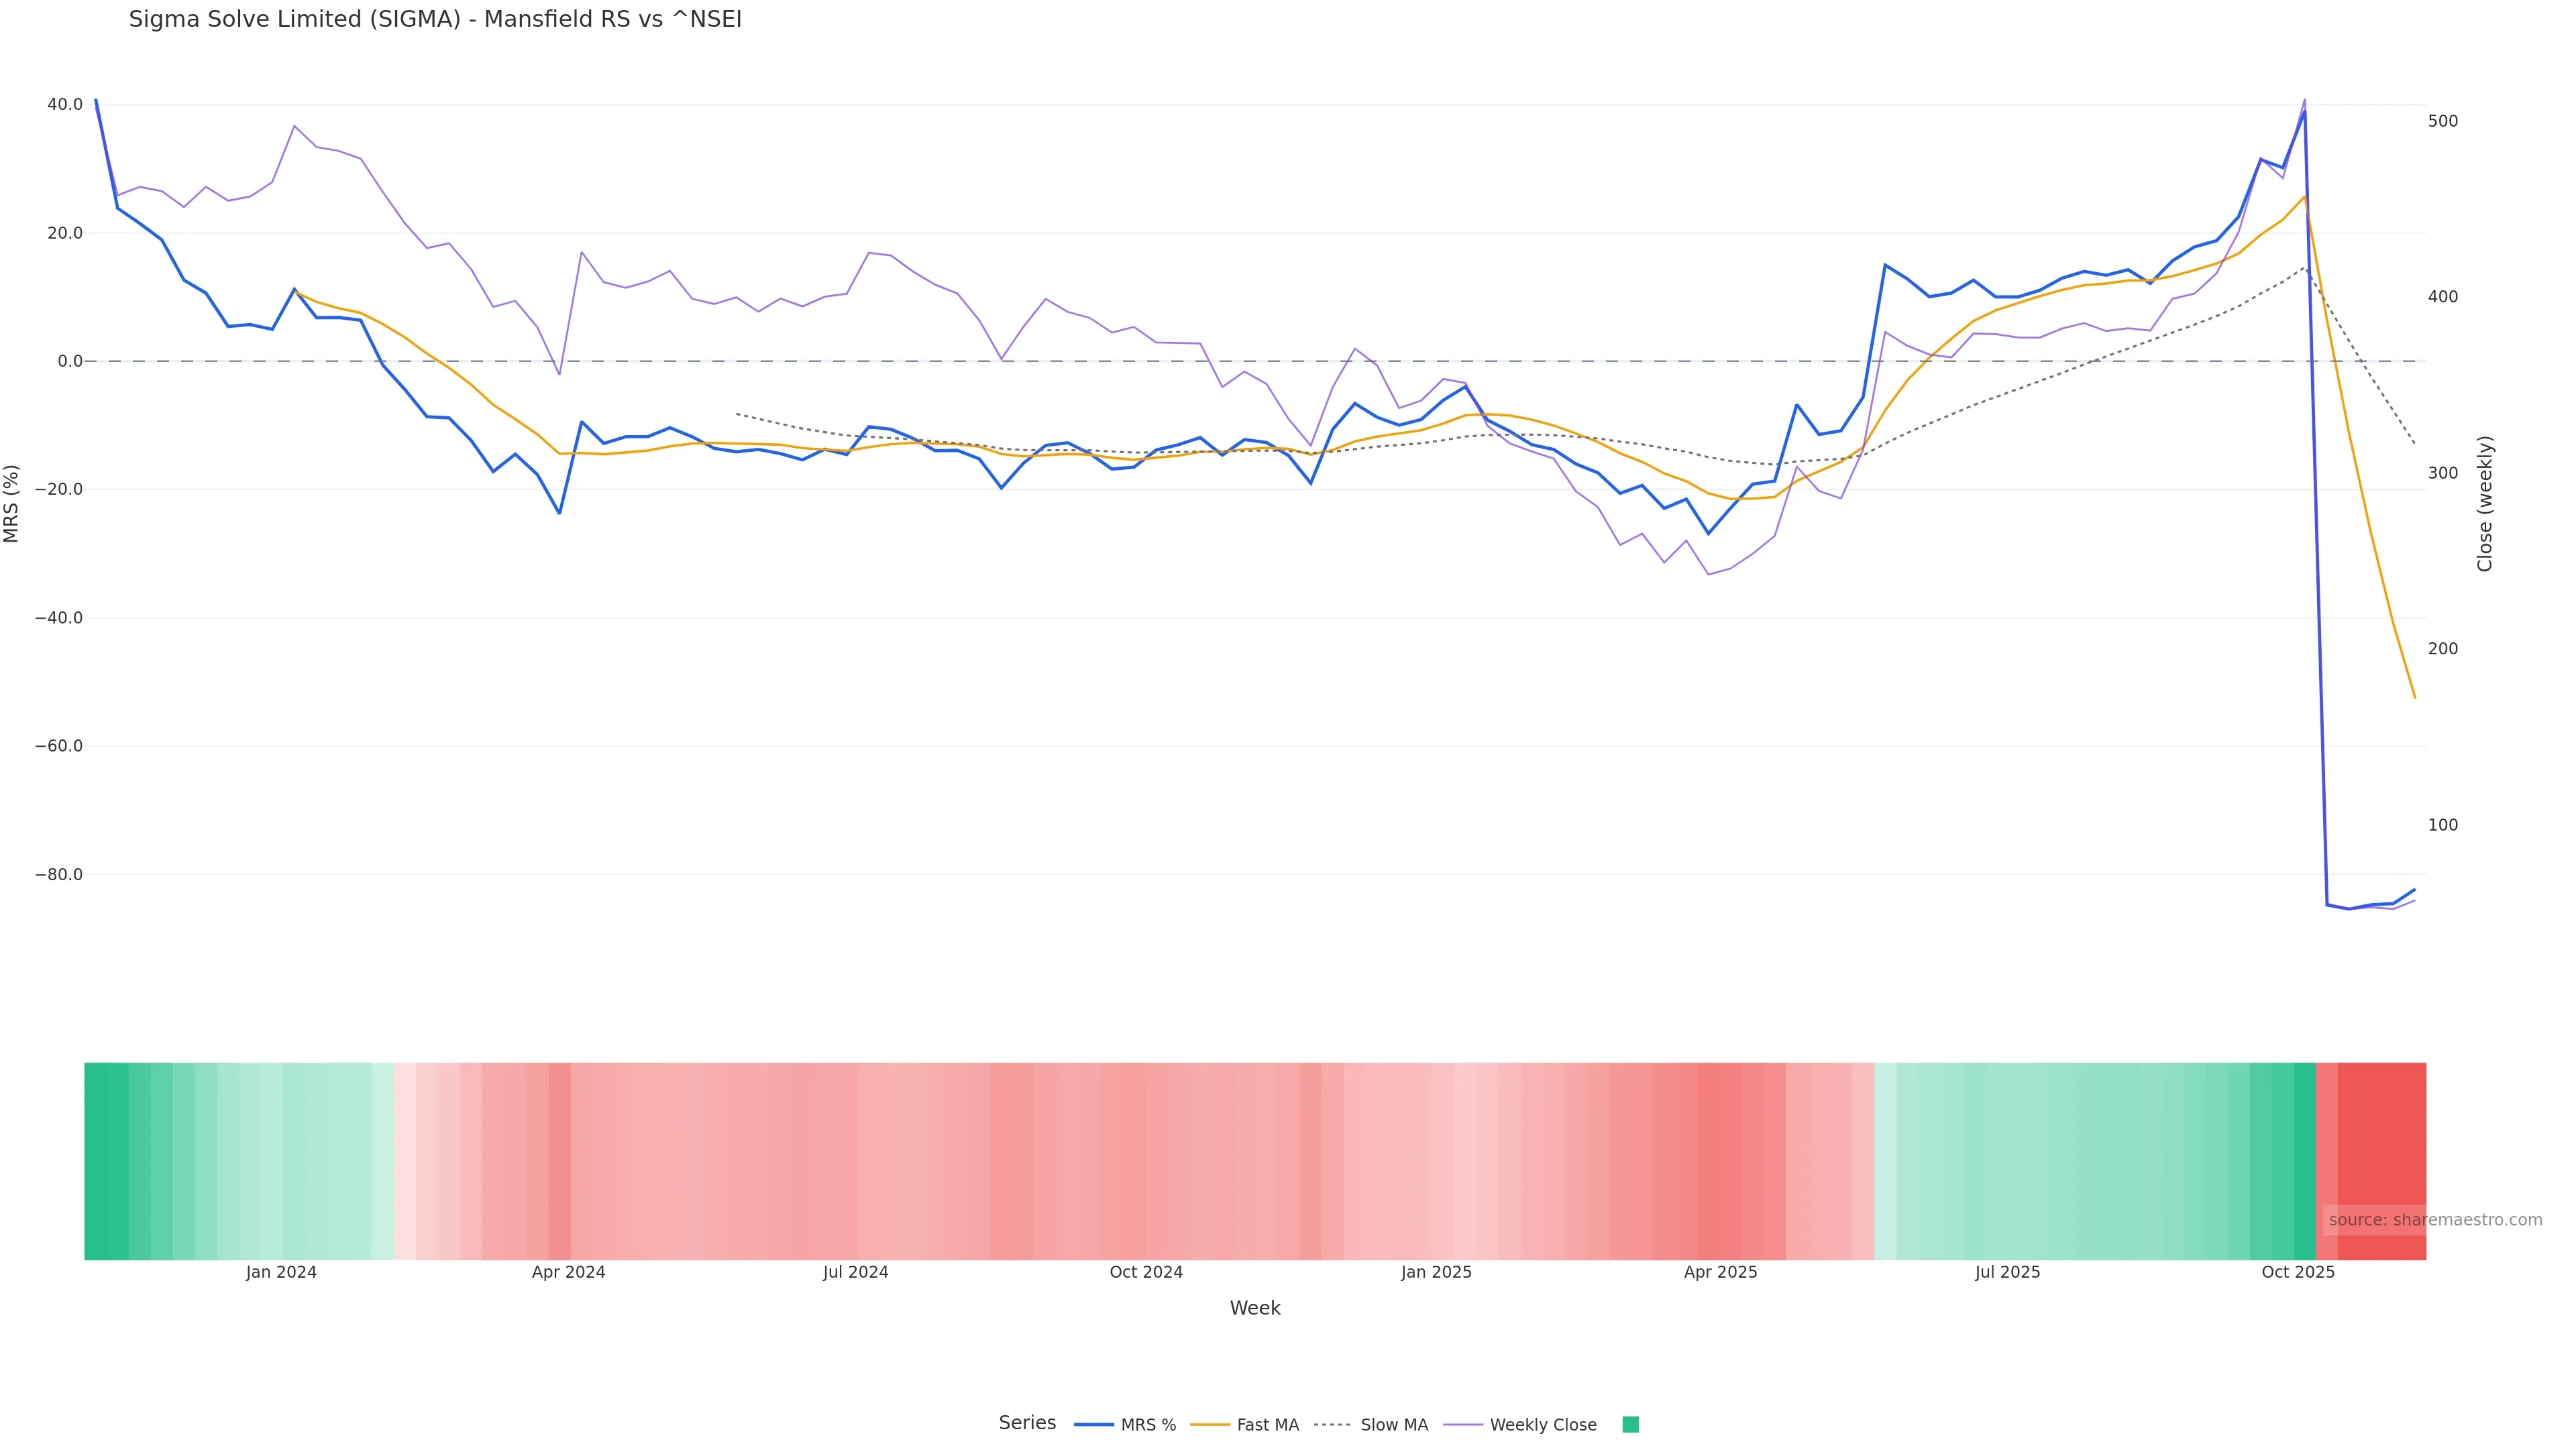Click the 500 tick on the Close axis
This screenshot has width=2576, height=1448.
tap(2443, 121)
